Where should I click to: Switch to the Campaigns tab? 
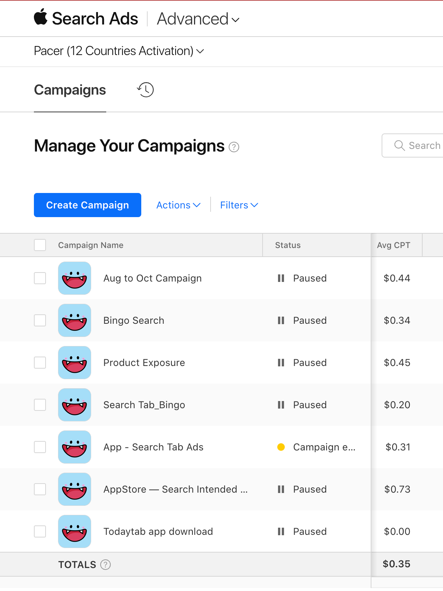click(70, 90)
